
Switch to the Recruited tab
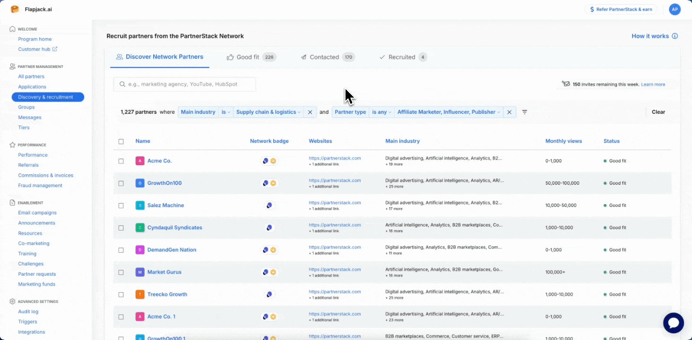(x=403, y=57)
